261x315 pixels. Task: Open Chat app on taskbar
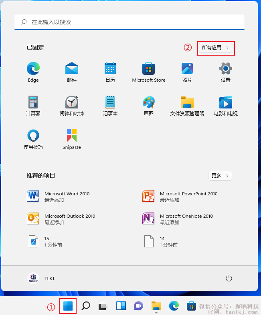pyautogui.click(x=138, y=306)
